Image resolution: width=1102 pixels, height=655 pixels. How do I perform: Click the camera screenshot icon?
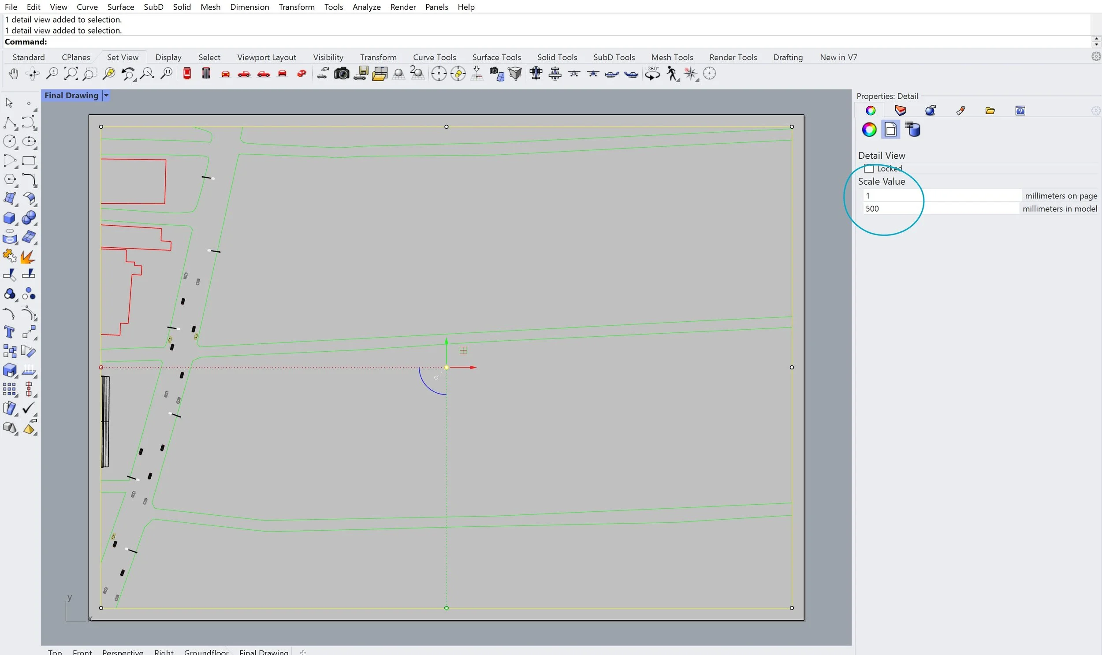tap(341, 74)
